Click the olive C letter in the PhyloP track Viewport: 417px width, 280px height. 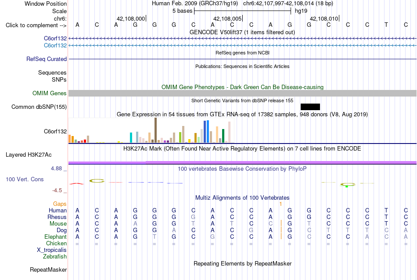[x=97, y=181]
